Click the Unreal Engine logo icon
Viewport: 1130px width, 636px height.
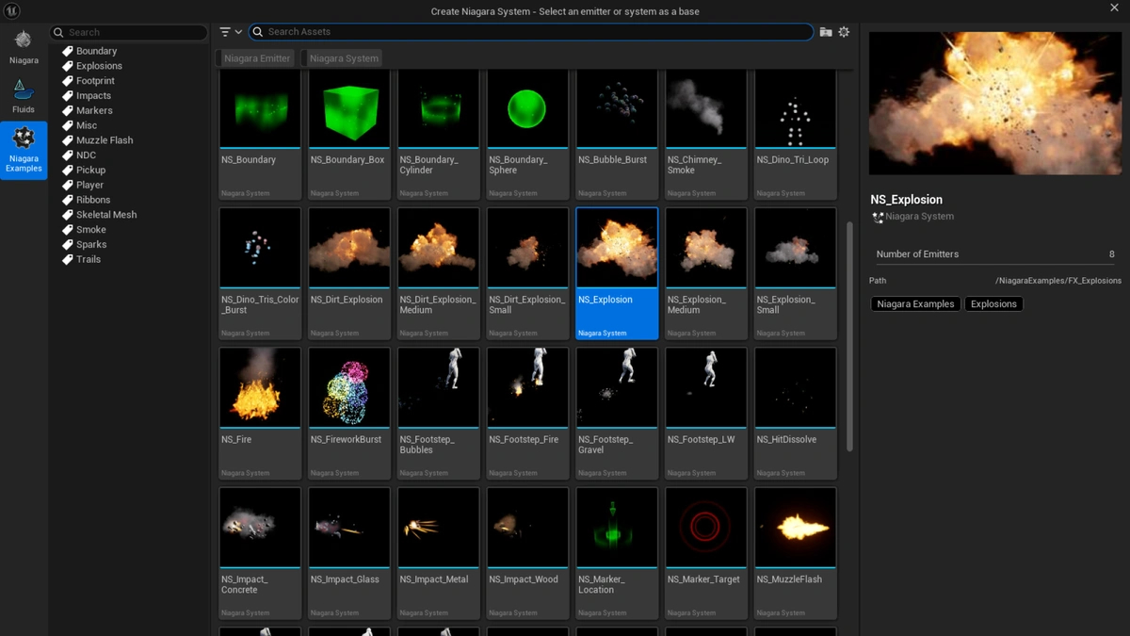(x=12, y=11)
